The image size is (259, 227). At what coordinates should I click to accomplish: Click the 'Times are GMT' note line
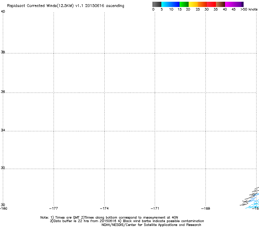(109, 218)
